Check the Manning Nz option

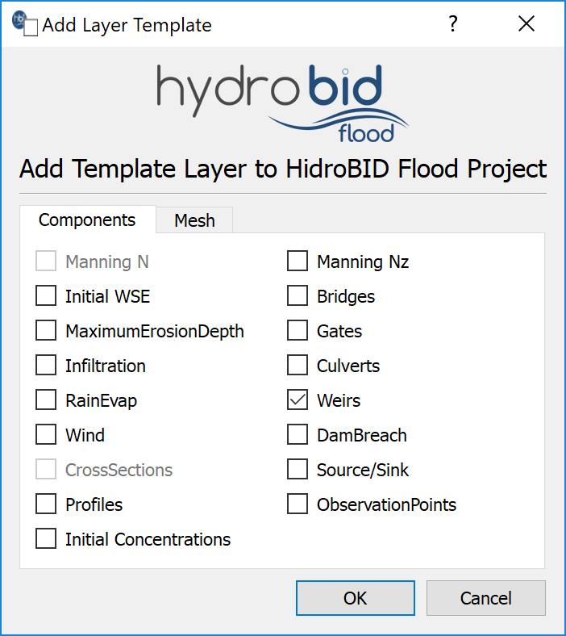pos(298,262)
